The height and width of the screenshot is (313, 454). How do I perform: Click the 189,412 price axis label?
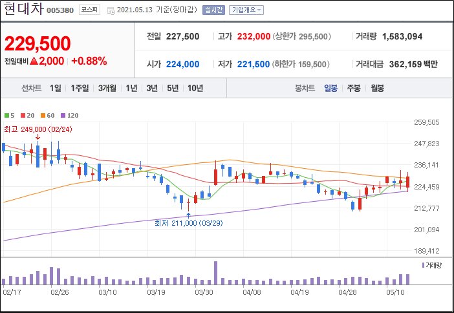426,251
